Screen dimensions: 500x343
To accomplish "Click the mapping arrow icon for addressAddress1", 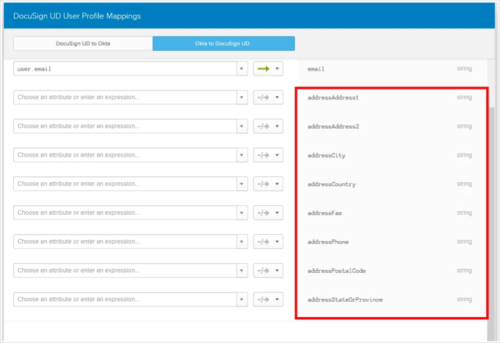I will [263, 97].
